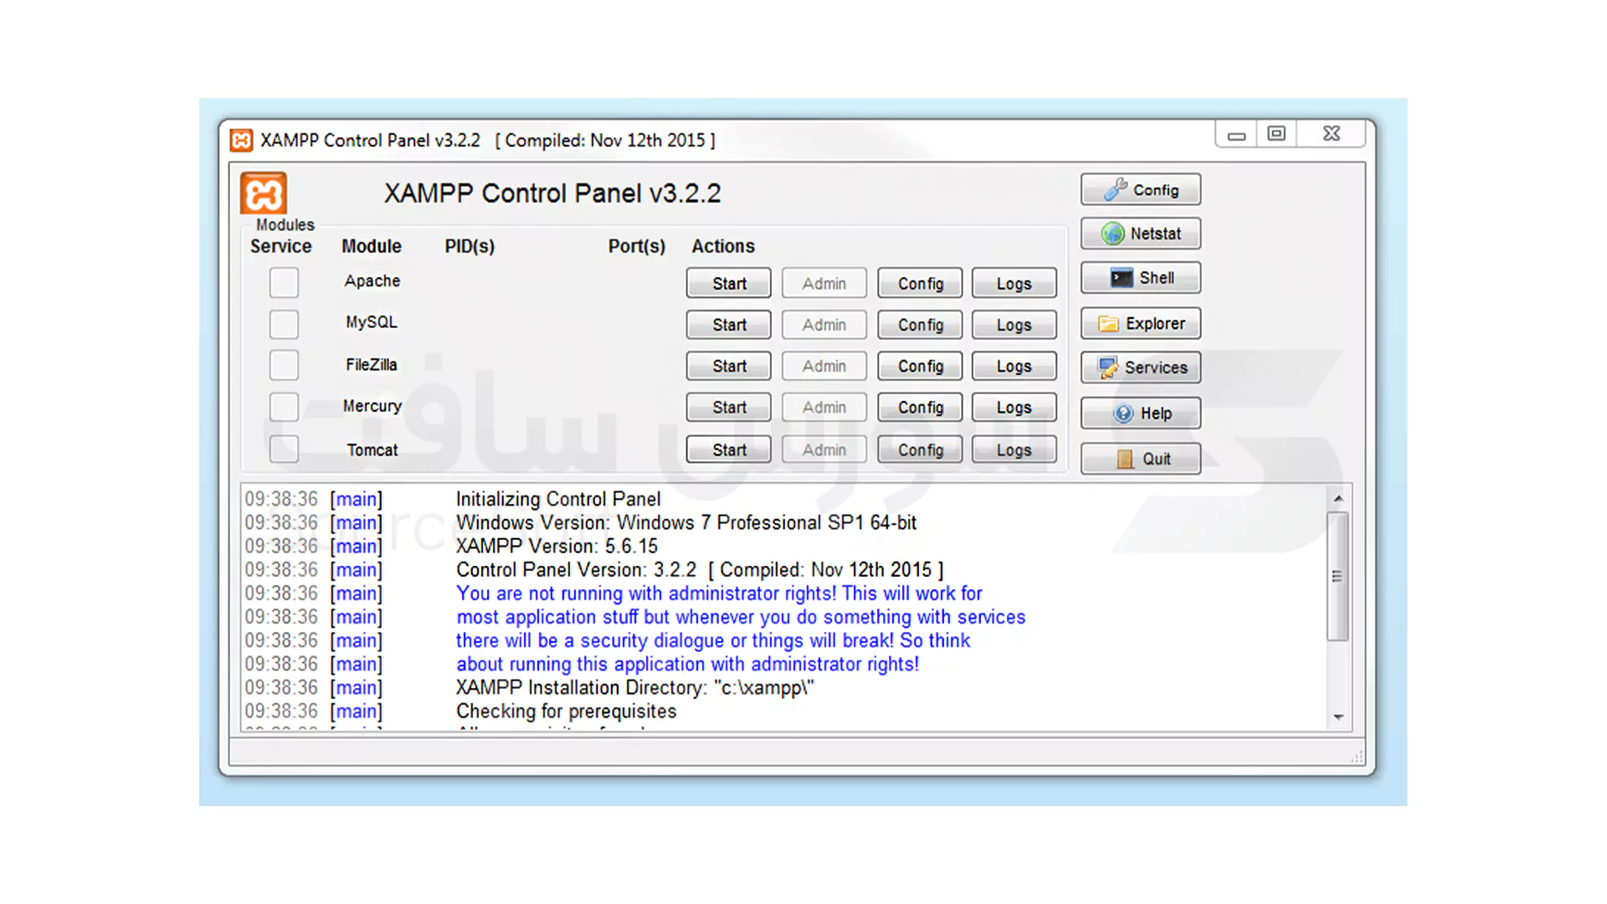Click the orange XAMPP logo
The height and width of the screenshot is (904, 1607).
coord(263,193)
